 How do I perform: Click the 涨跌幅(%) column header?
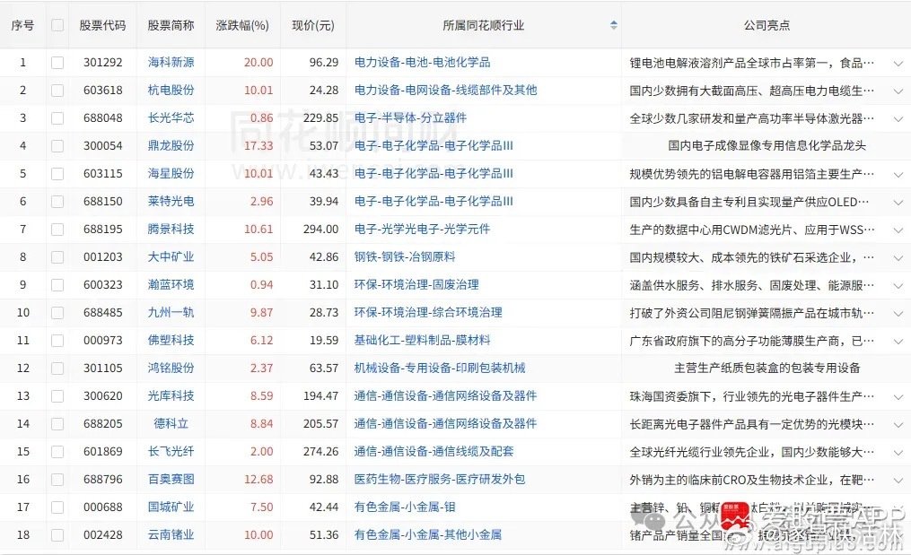[241, 25]
